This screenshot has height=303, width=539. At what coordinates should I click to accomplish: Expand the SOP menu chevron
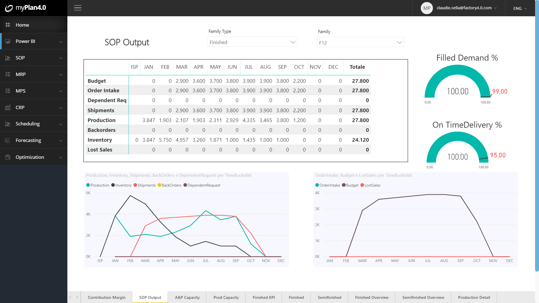pos(61,58)
